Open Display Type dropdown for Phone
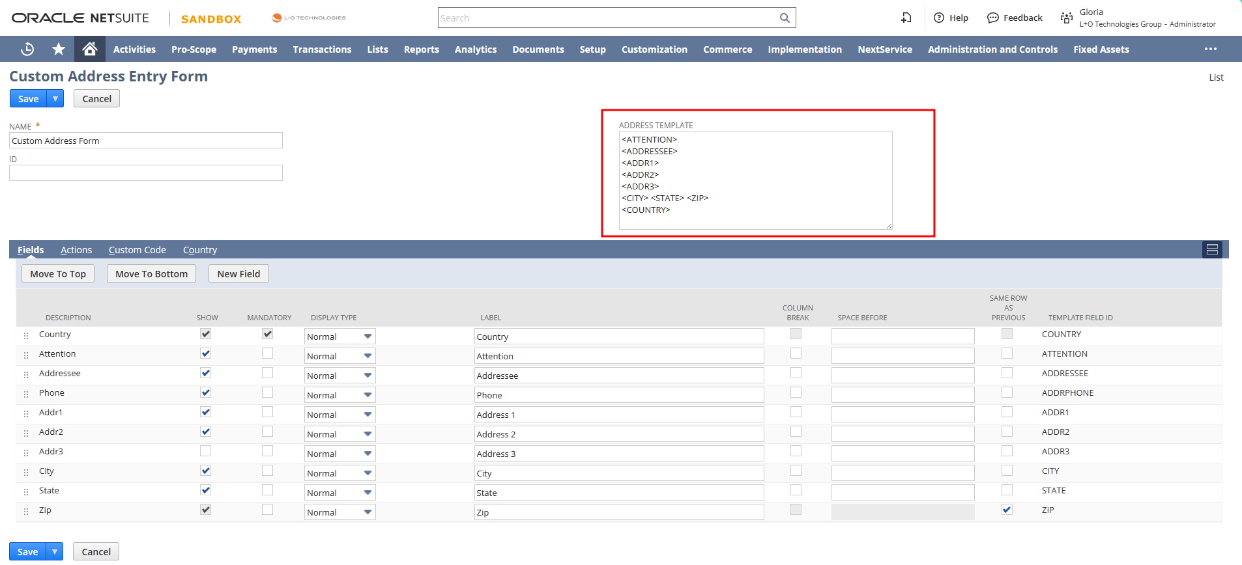Image resolution: width=1242 pixels, height=565 pixels. (x=368, y=395)
